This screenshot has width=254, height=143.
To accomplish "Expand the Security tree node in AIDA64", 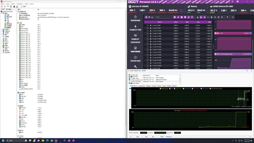I will (x=2, y=47).
